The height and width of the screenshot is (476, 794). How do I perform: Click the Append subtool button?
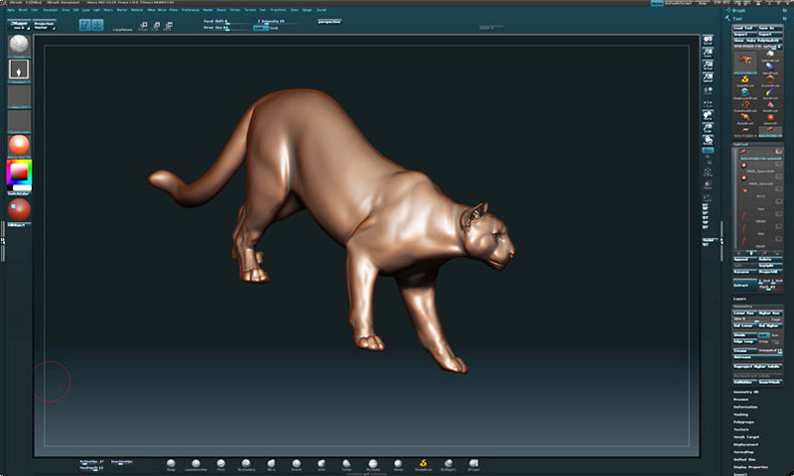tap(743, 260)
